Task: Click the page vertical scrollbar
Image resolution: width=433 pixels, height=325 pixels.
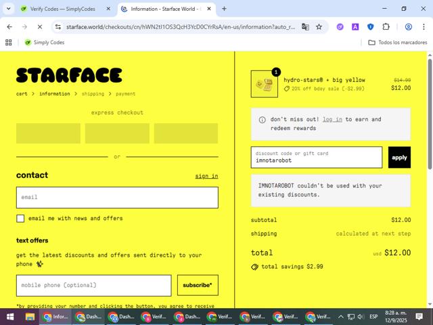Action: click(430, 114)
